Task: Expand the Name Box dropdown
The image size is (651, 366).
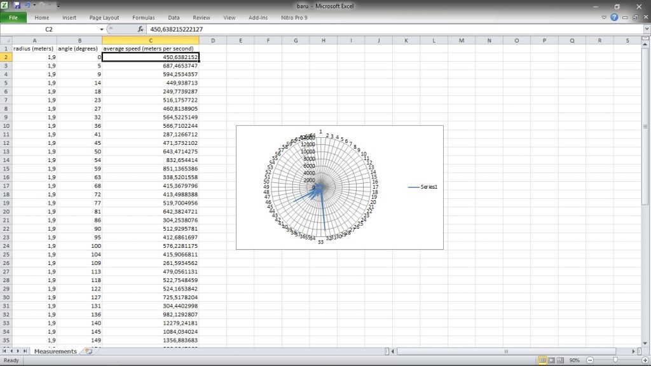Action: click(101, 29)
